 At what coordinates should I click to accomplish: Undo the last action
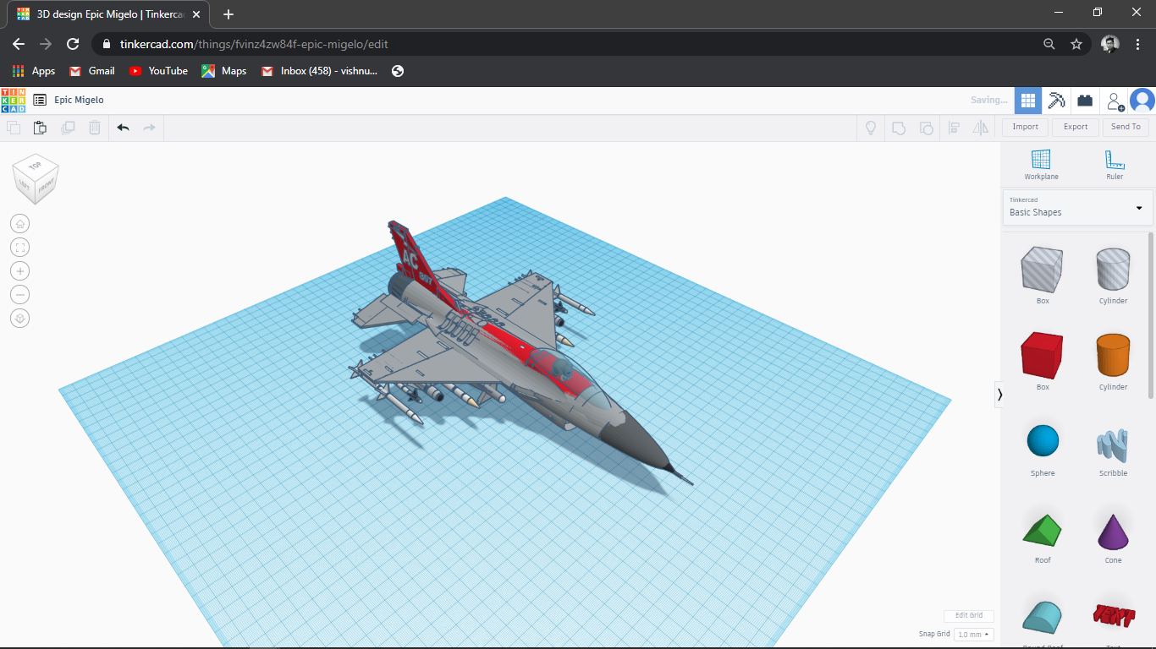[x=123, y=128]
